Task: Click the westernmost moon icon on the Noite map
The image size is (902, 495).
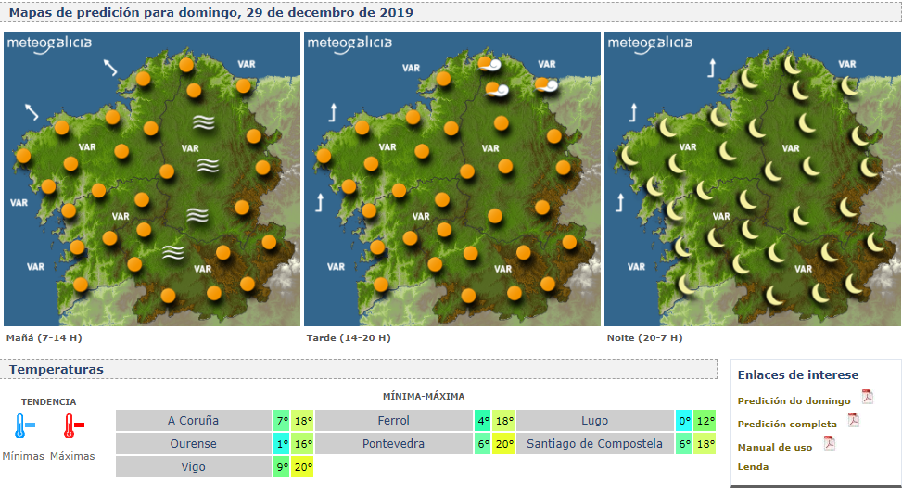Action: tap(629, 155)
